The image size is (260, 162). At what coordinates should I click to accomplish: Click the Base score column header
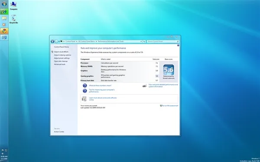169,59
